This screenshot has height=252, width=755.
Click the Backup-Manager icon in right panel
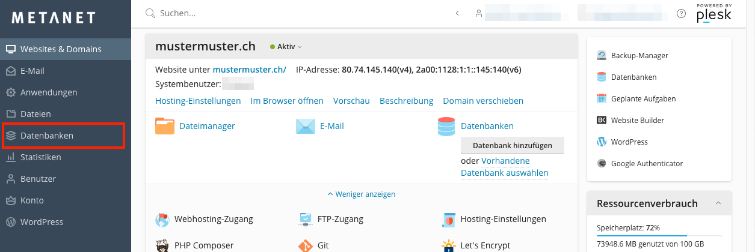[602, 55]
